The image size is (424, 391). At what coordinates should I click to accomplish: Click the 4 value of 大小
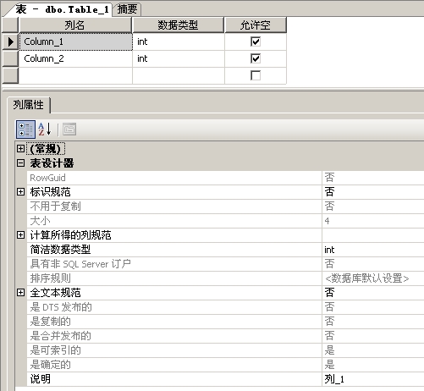[x=327, y=221]
